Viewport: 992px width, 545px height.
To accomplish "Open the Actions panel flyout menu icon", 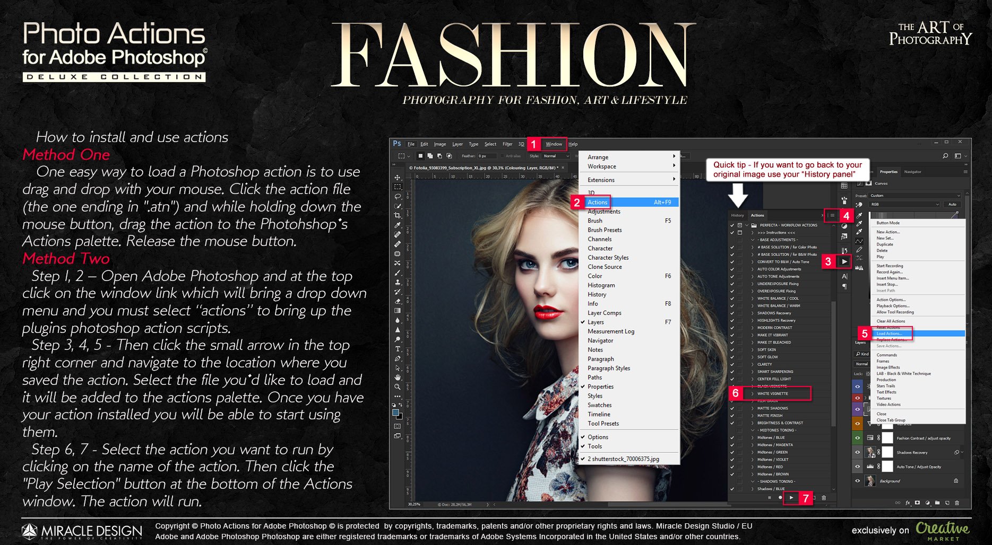I will coord(832,215).
